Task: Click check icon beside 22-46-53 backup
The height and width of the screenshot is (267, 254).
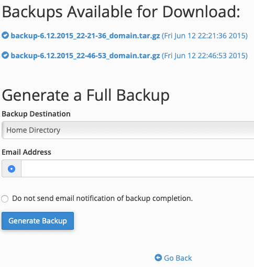Action: (x=5, y=55)
